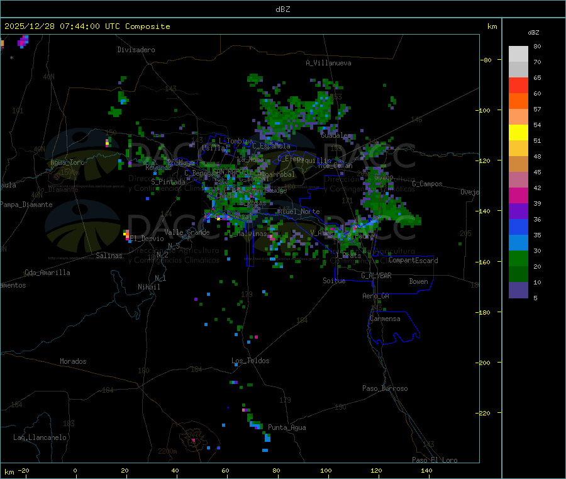This screenshot has height=479, width=566.
Task: Click the S_Pintada map label
Action: coord(168,182)
